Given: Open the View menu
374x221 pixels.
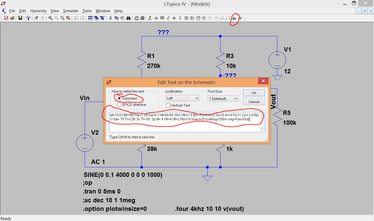Looking at the screenshot, I should point(55,11).
